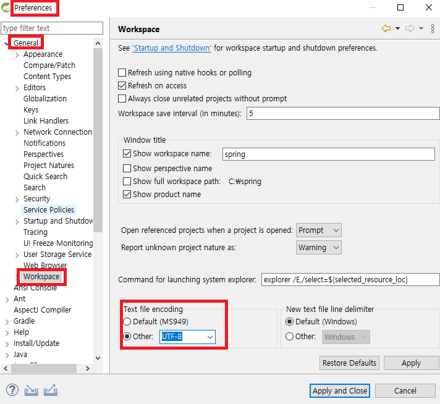Image resolution: width=440 pixels, height=404 pixels.
Task: Enable Refresh using native hooks or polling
Action: point(122,73)
